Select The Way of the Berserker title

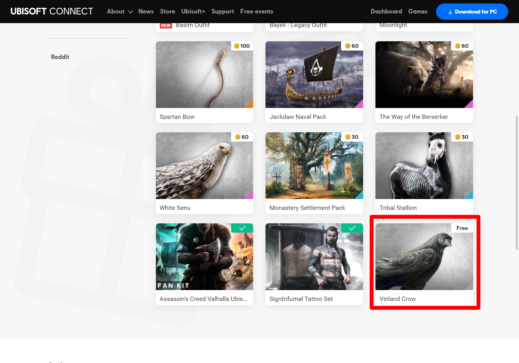pos(414,116)
